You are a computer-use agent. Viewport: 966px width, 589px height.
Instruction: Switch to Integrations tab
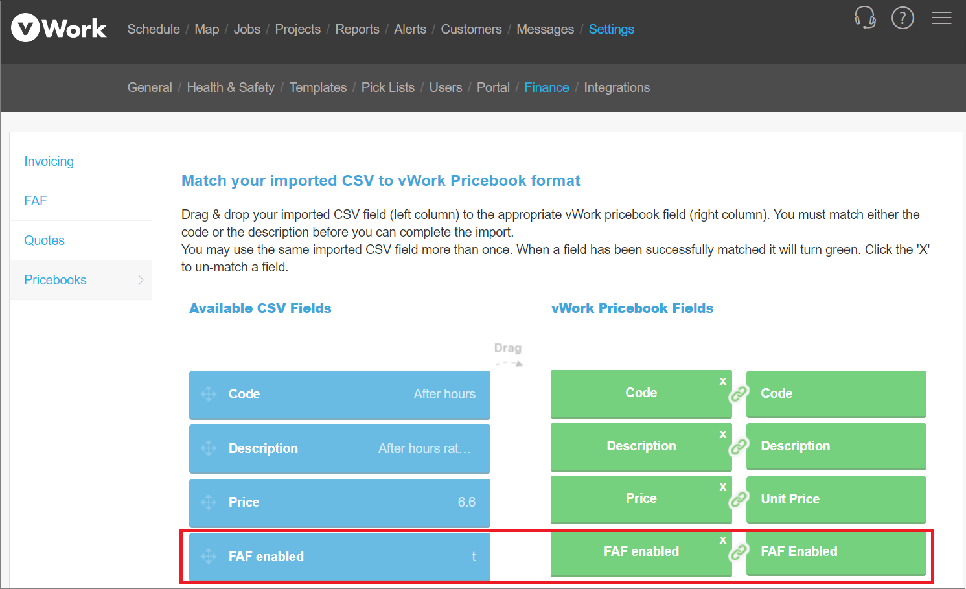616,87
